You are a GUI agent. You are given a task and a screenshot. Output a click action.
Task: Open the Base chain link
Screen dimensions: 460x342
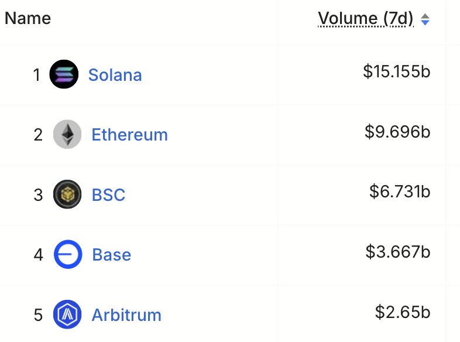pos(111,255)
